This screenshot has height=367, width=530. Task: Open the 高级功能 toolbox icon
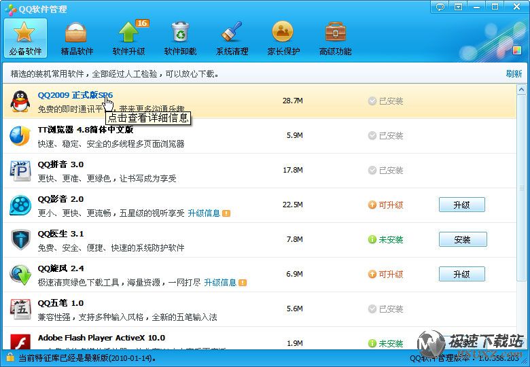335,38
